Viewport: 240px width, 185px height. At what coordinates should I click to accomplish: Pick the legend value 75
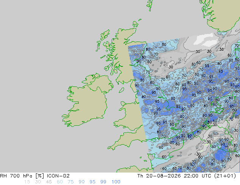(70, 182)
